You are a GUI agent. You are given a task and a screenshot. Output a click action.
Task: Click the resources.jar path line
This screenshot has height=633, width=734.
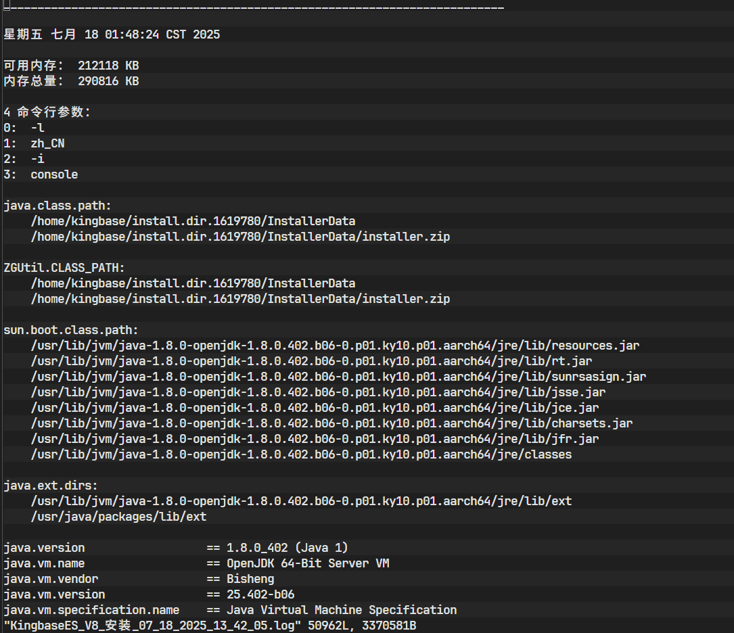tap(335, 346)
